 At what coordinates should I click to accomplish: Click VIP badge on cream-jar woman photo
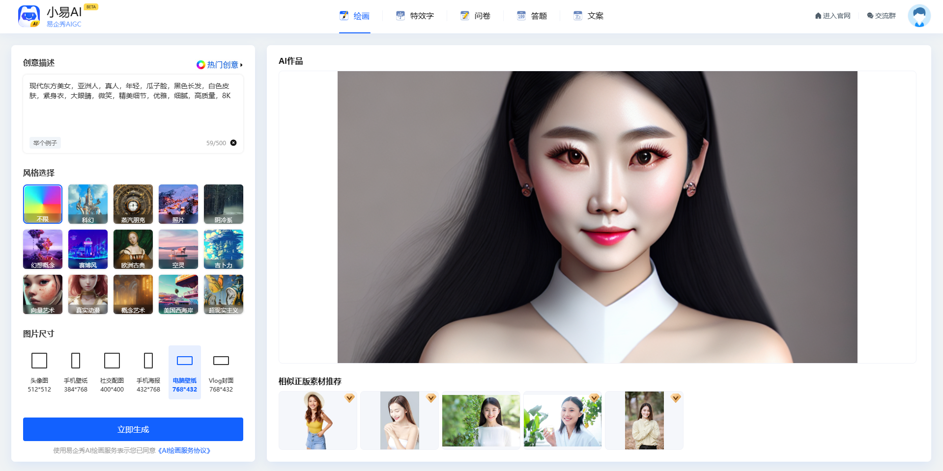[x=594, y=398]
